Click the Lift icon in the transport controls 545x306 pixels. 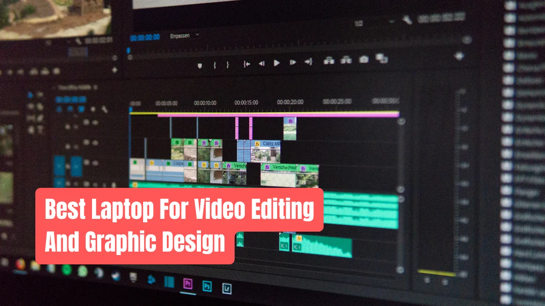coord(328,61)
